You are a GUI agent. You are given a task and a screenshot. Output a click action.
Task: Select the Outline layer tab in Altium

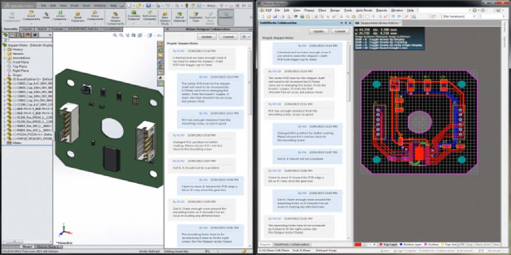coord(431,244)
